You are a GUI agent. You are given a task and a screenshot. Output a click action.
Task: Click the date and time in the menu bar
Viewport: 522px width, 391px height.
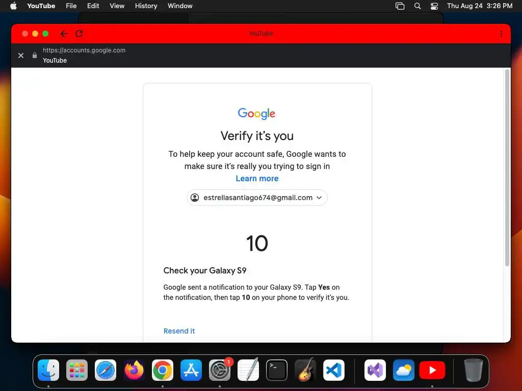click(x=479, y=6)
